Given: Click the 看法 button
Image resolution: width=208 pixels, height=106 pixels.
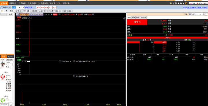Looking at the screenshot, I should point(38,7).
